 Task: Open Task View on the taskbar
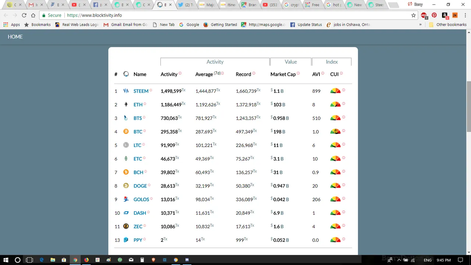pyautogui.click(x=29, y=260)
